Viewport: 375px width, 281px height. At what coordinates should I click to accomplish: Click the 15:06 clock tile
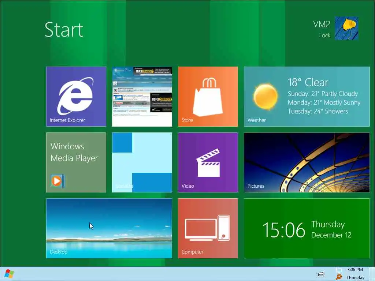(x=307, y=228)
